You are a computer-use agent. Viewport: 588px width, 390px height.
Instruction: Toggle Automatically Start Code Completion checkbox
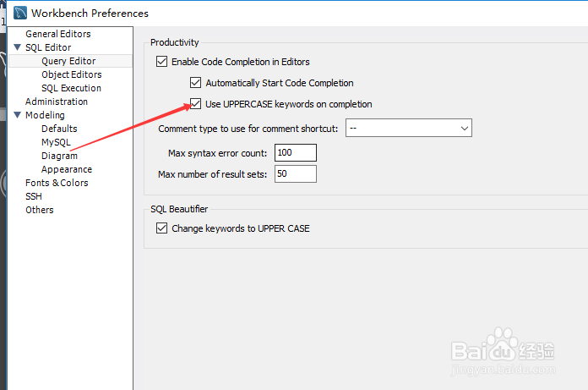195,83
